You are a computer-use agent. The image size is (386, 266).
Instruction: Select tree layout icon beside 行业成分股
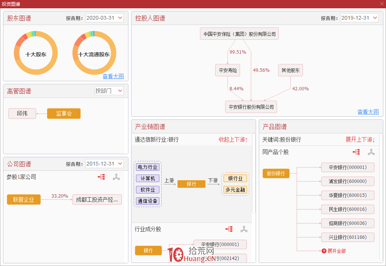pyautogui.click(x=229, y=229)
